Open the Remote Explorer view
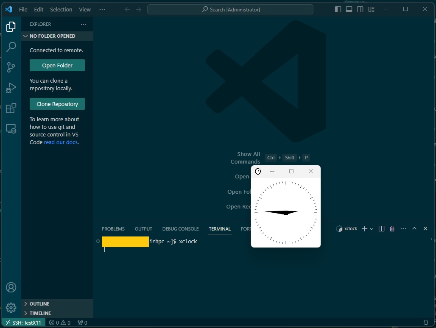The width and height of the screenshot is (436, 328). [11, 129]
